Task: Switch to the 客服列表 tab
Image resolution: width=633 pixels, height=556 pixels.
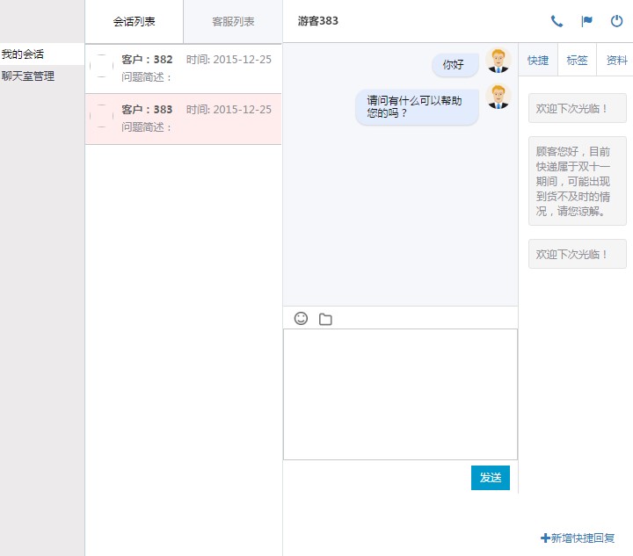Action: pos(233,21)
